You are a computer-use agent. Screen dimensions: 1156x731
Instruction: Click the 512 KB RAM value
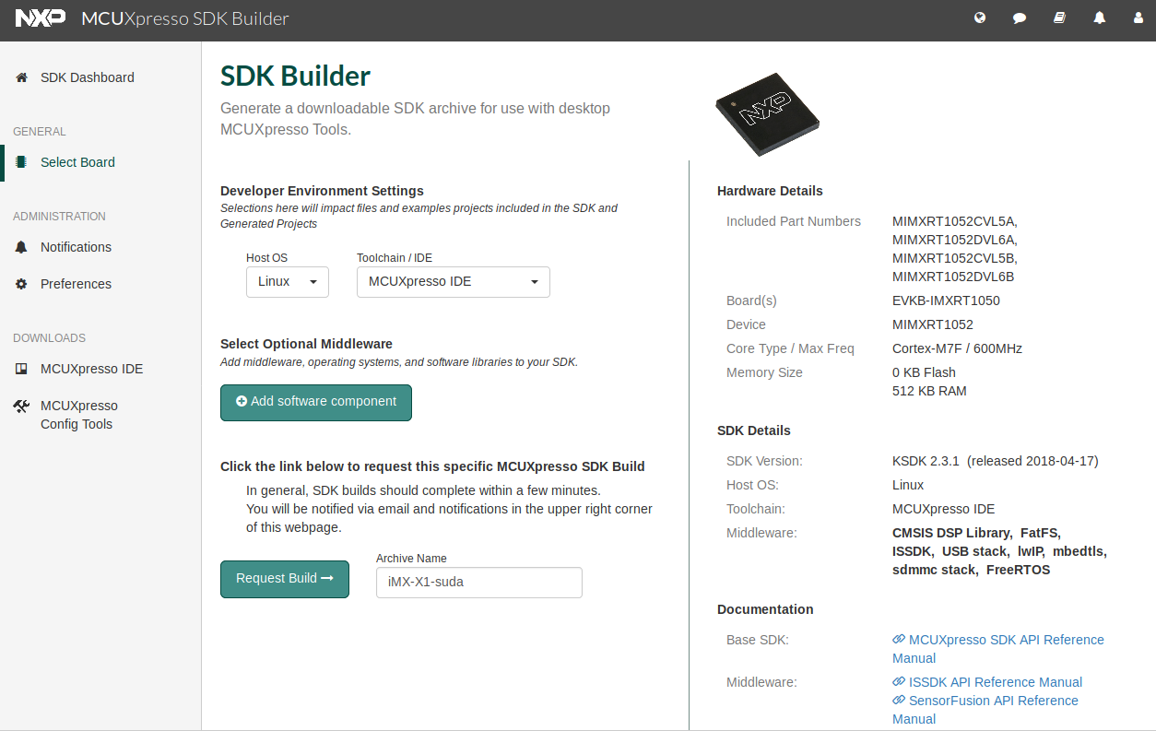[929, 391]
